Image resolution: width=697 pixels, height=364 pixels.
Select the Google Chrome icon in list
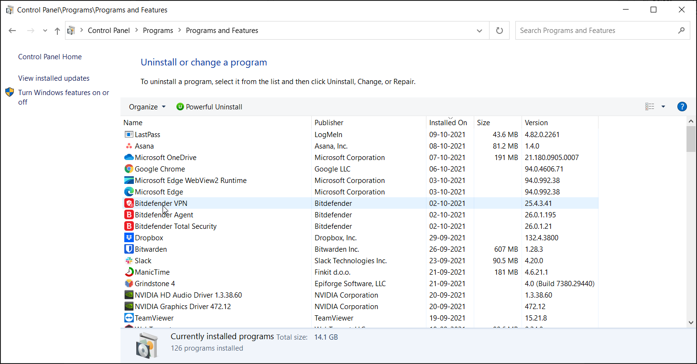click(x=129, y=169)
